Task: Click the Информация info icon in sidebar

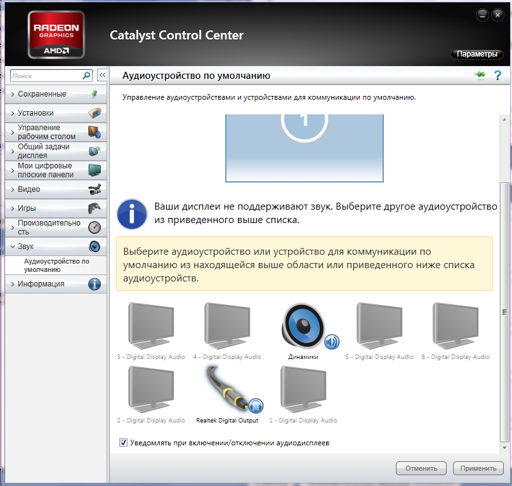Action: [x=95, y=284]
